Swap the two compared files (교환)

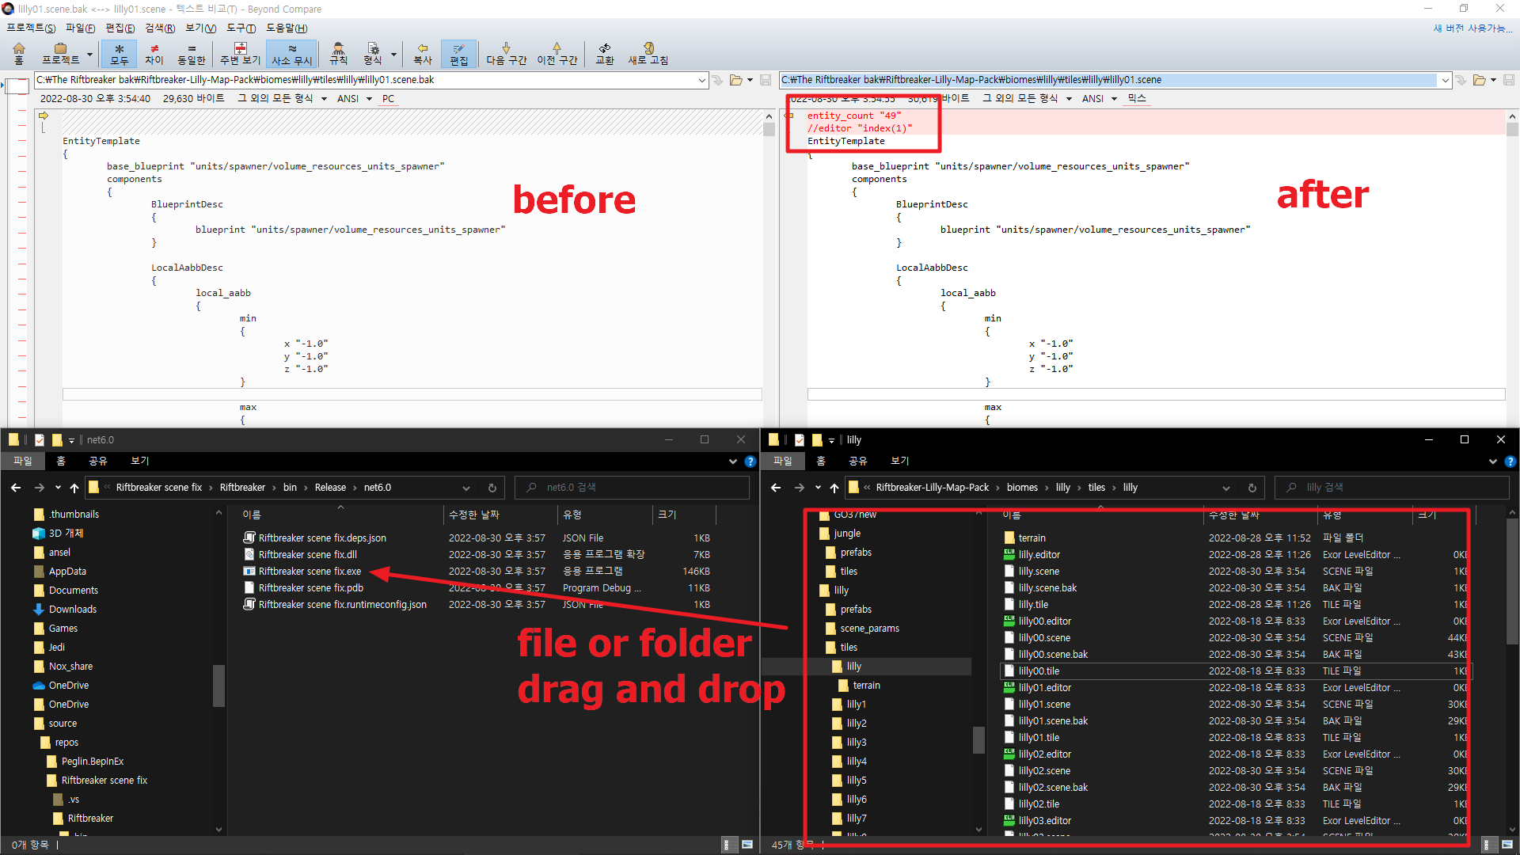604,54
